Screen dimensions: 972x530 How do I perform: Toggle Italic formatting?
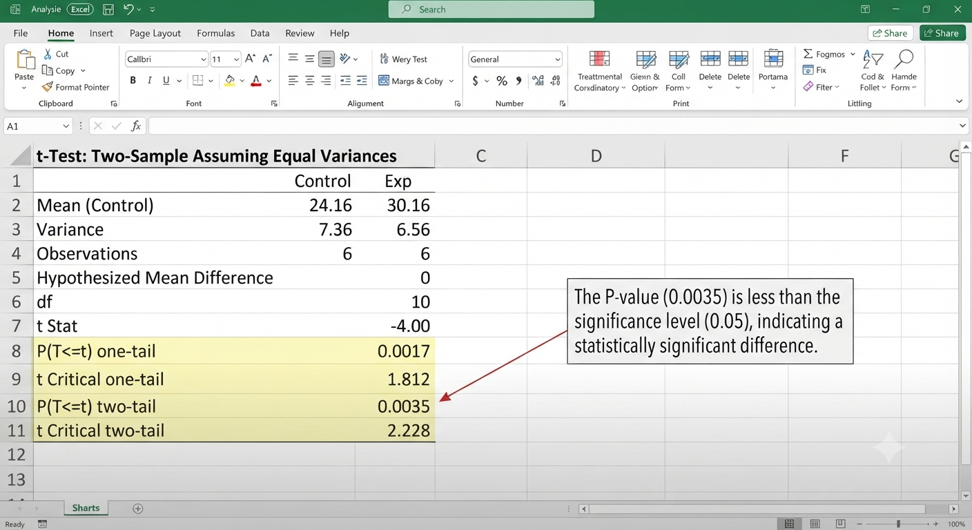[150, 81]
